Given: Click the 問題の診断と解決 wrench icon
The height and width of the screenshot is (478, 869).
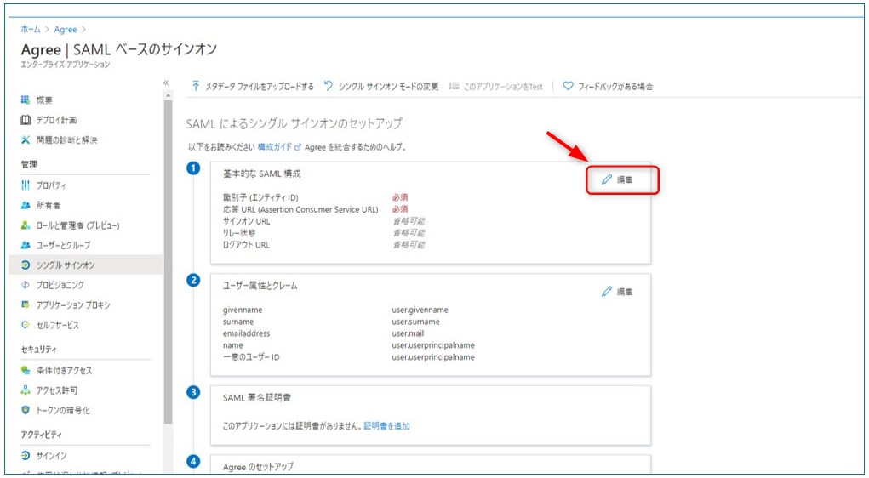Looking at the screenshot, I should (x=25, y=140).
